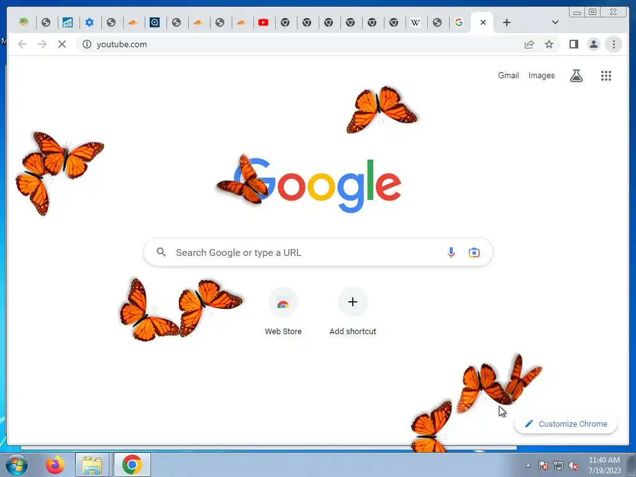This screenshot has width=636, height=477.
Task: Open a new tab with the plus button
Action: [507, 22]
